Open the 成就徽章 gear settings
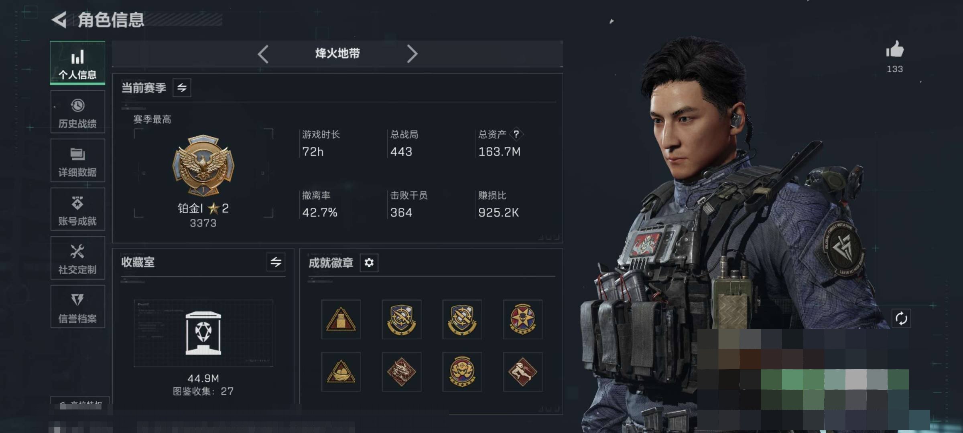Screen dimensions: 963x433 click(369, 263)
